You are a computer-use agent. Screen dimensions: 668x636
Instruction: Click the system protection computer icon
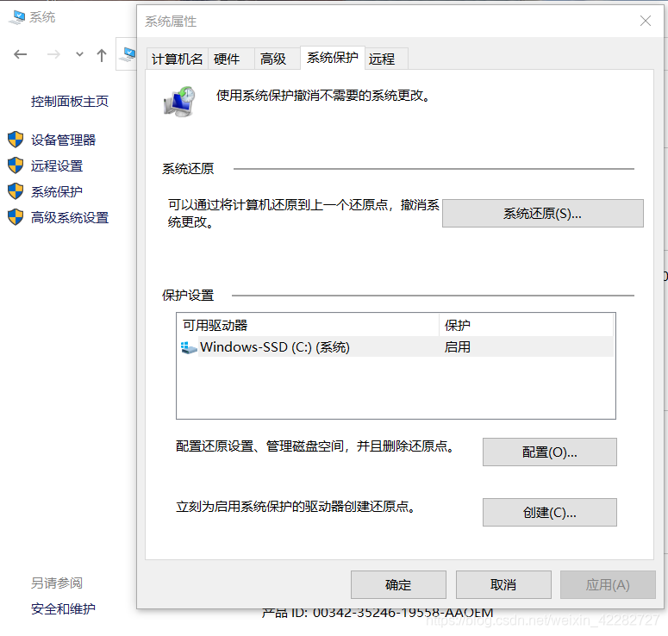coord(179,102)
